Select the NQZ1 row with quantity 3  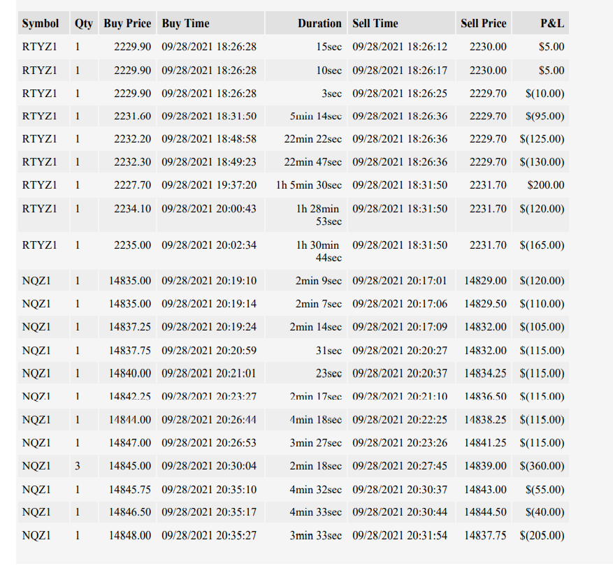click(x=293, y=466)
